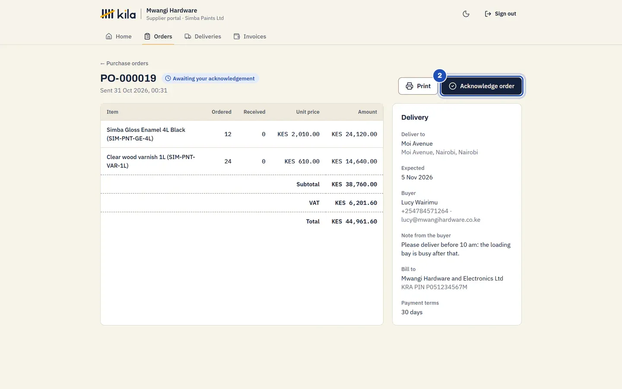The width and height of the screenshot is (622, 389).
Task: Open the Orders tab
Action: point(158,36)
